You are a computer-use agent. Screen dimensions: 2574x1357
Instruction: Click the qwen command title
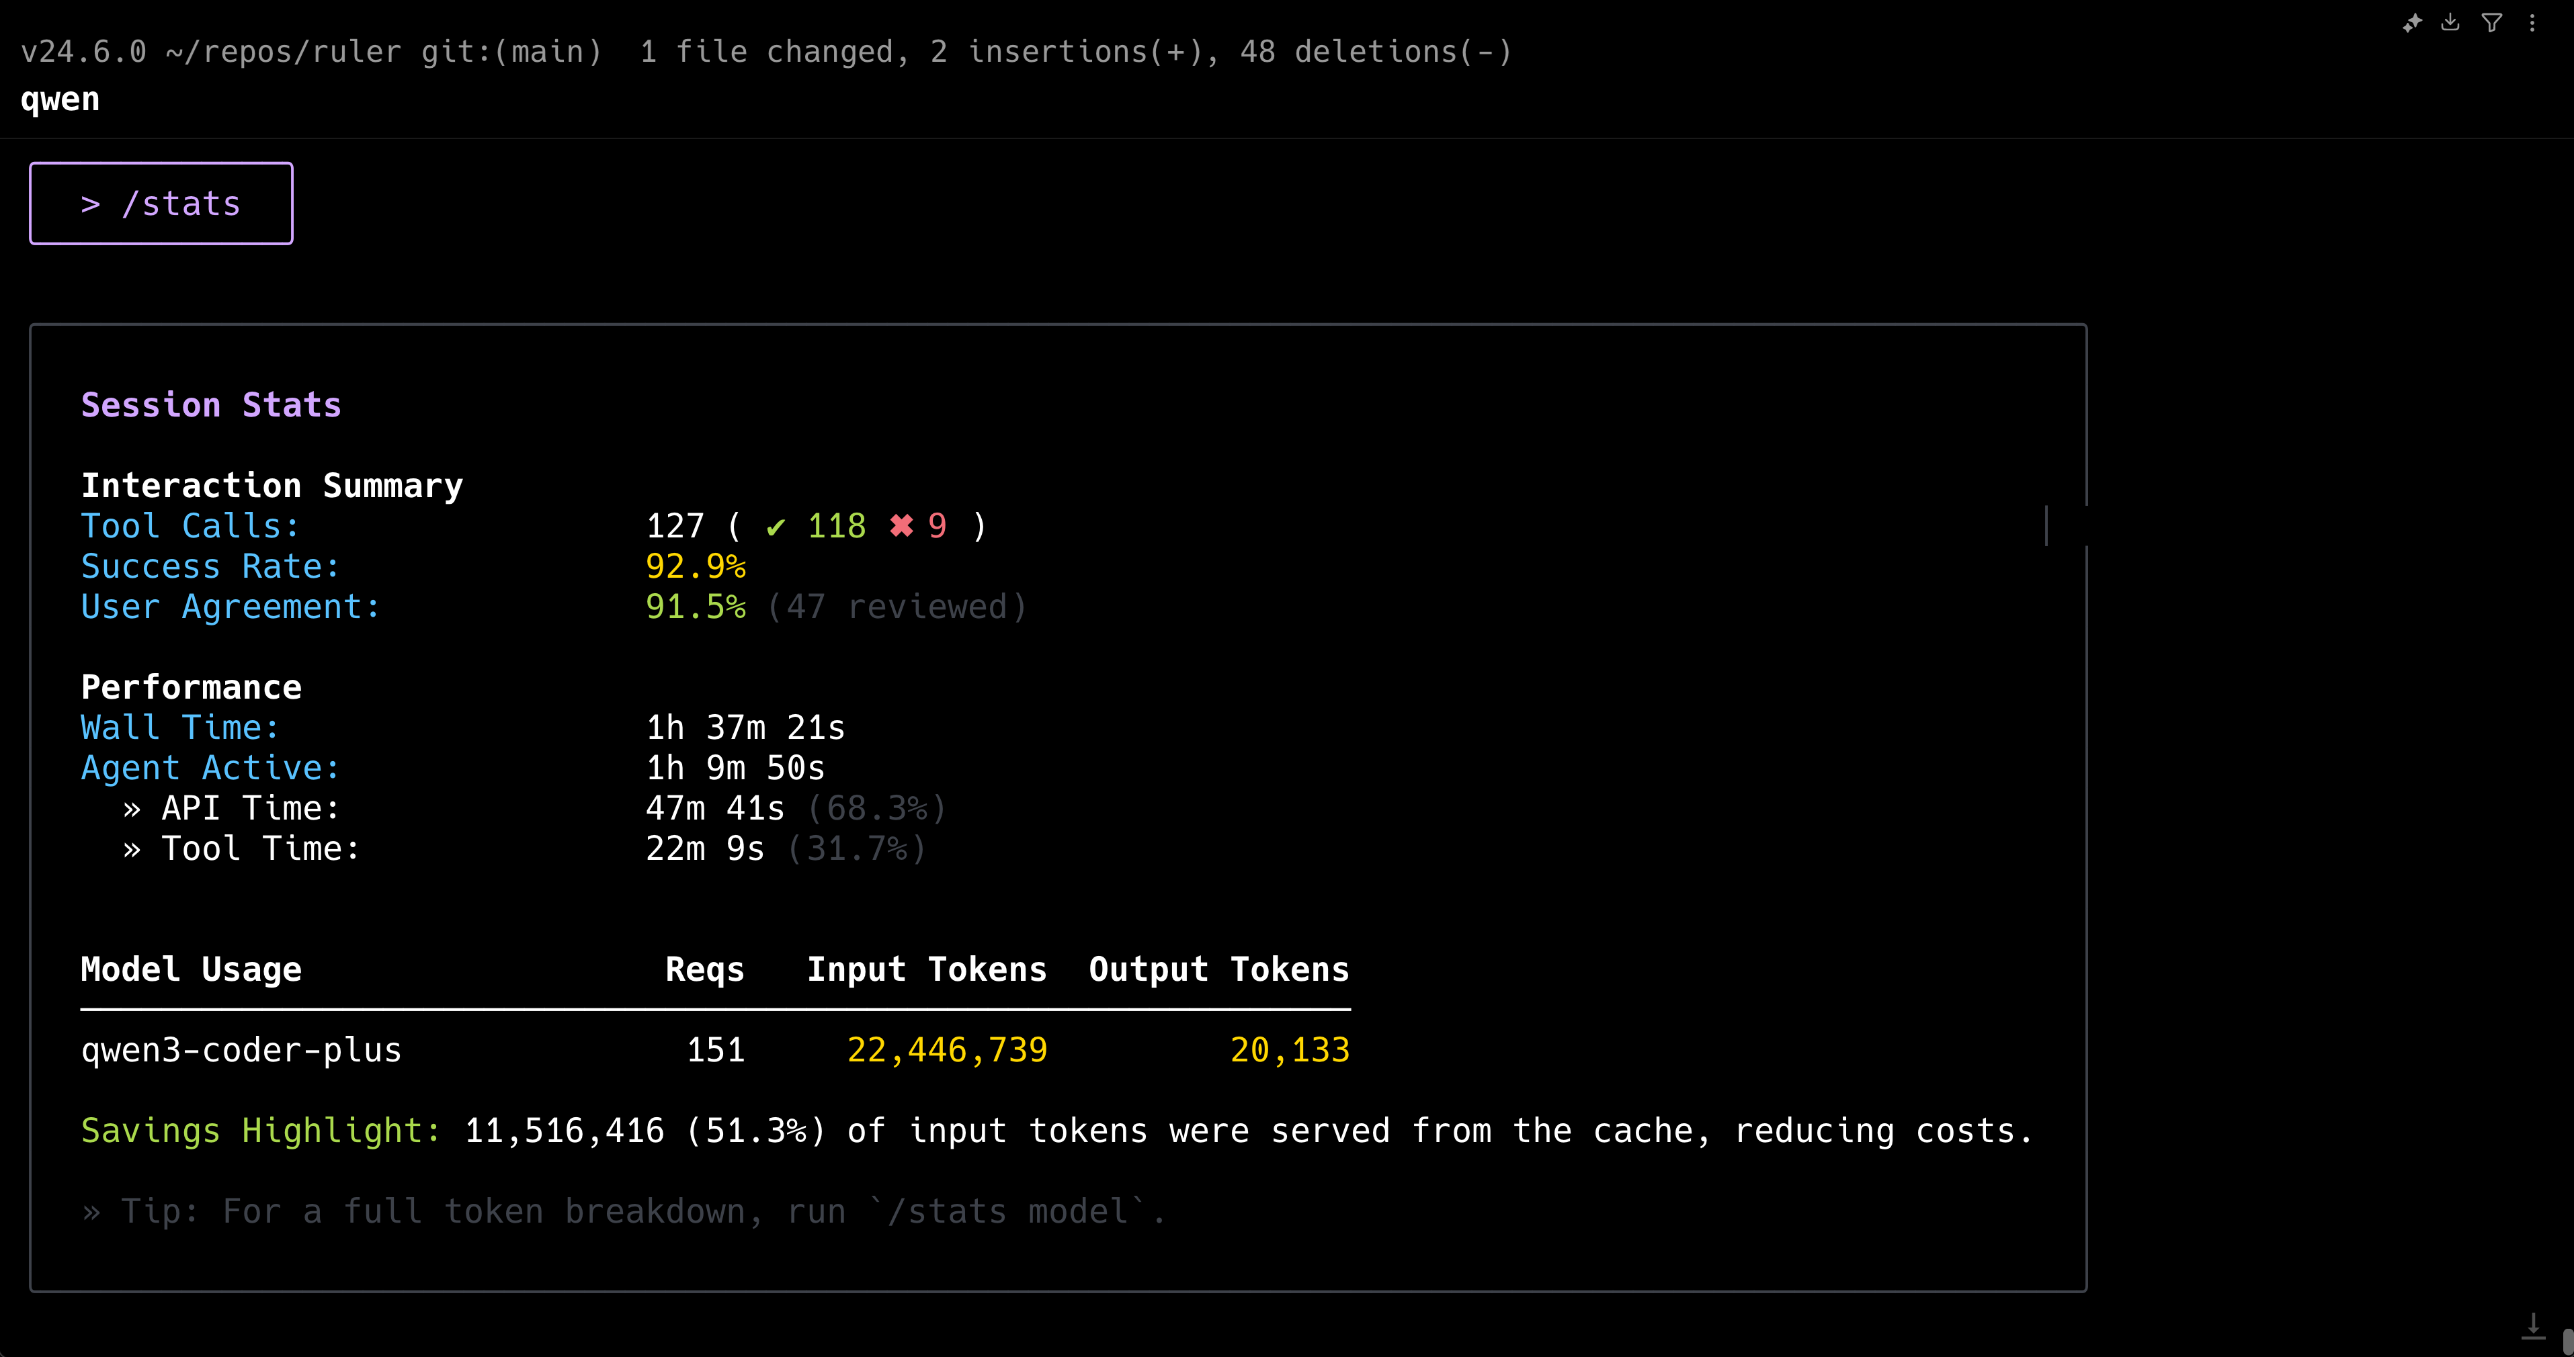click(x=60, y=99)
